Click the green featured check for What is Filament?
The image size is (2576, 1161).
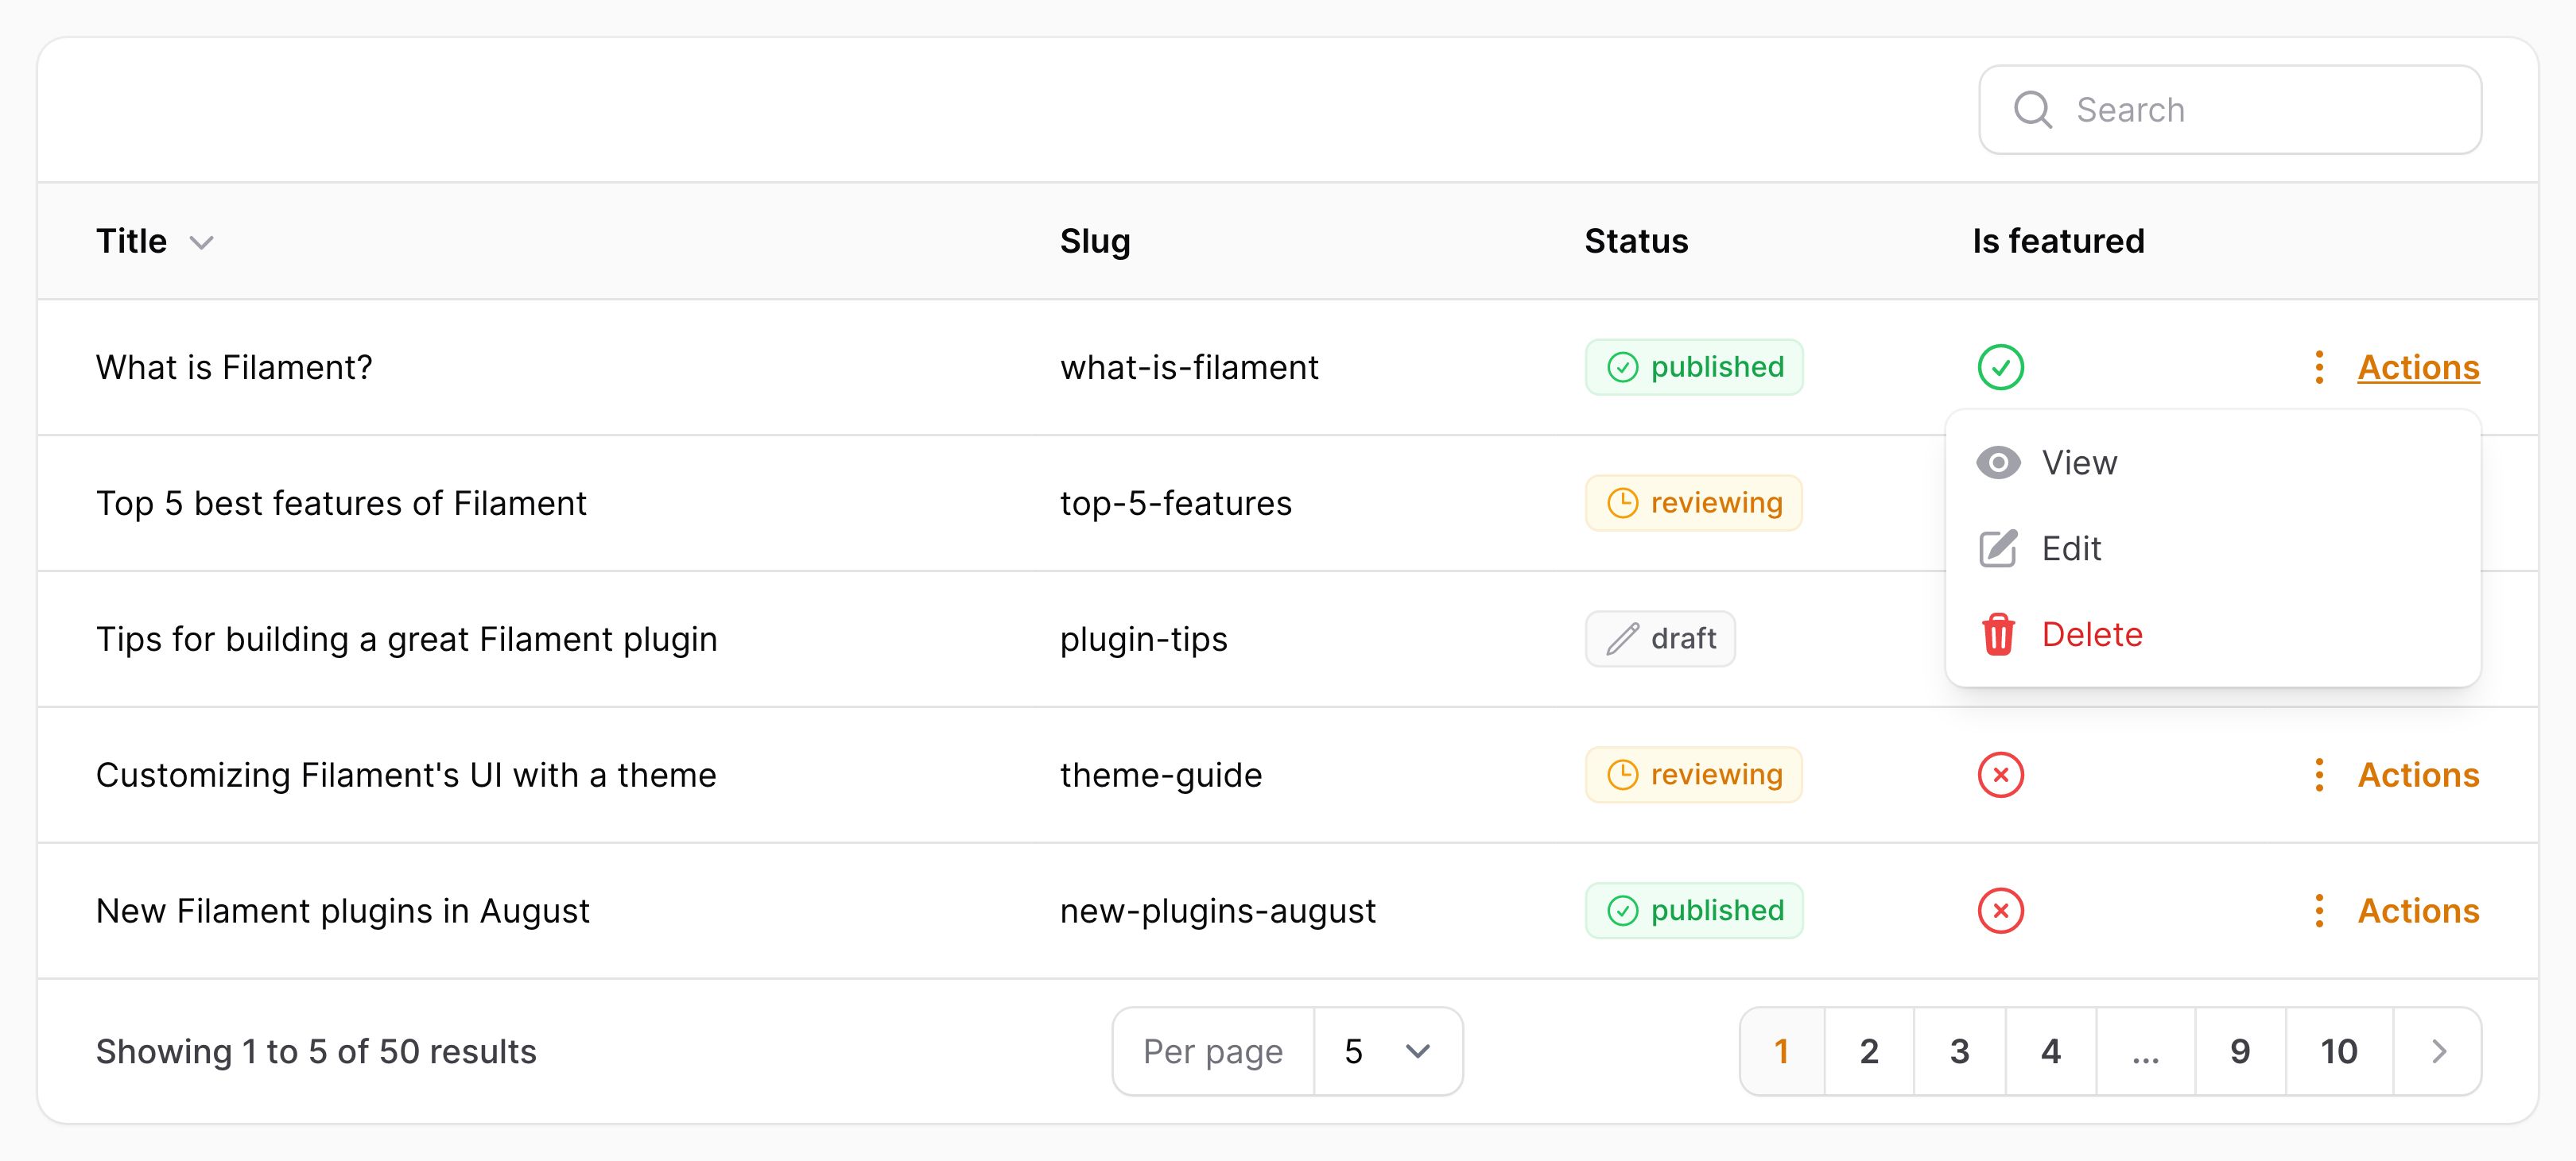2000,366
